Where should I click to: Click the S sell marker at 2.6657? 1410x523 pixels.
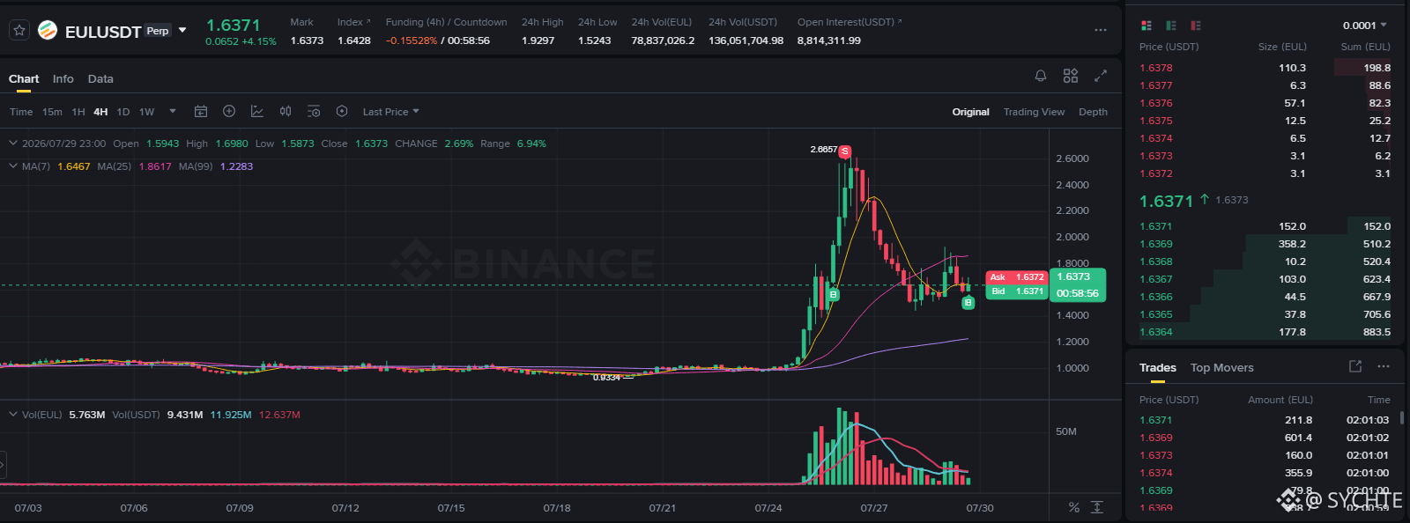tap(844, 151)
